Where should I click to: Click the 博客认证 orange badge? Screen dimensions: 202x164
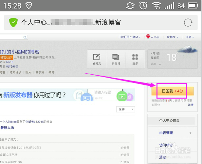(x=7, y=58)
